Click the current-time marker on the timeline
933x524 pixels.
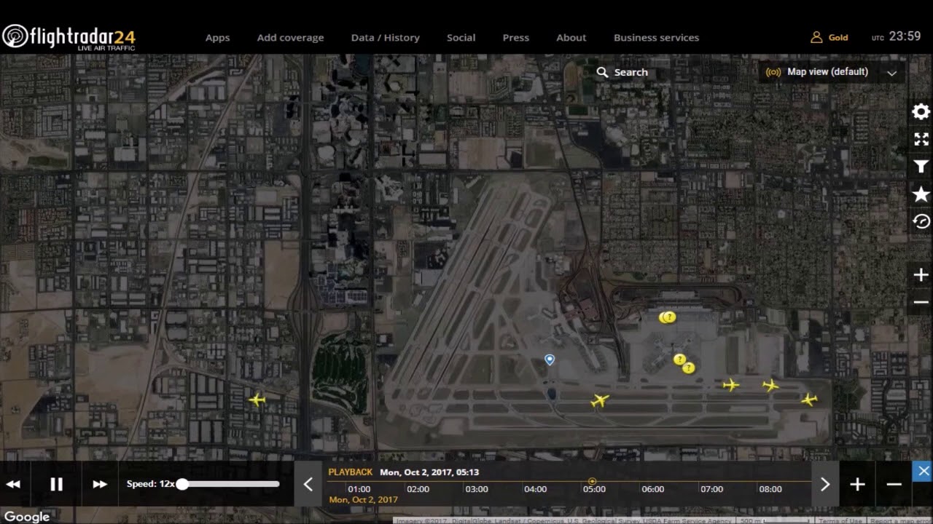tap(592, 481)
